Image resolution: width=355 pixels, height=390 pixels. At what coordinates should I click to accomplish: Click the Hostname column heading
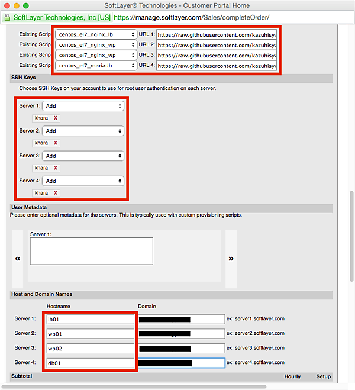[59, 307]
